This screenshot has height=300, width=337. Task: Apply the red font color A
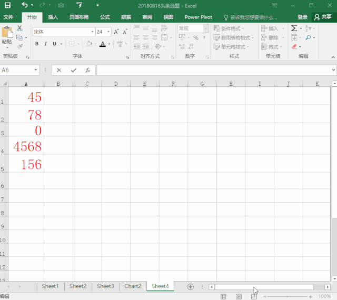point(103,44)
